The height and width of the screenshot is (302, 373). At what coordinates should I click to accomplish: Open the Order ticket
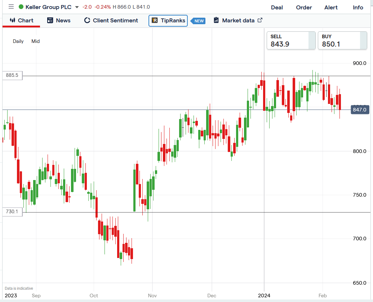pos(304,7)
